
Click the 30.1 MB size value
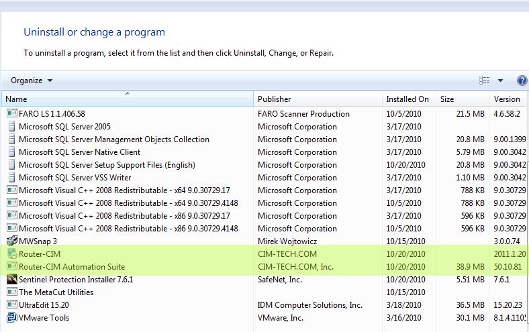tap(471, 318)
